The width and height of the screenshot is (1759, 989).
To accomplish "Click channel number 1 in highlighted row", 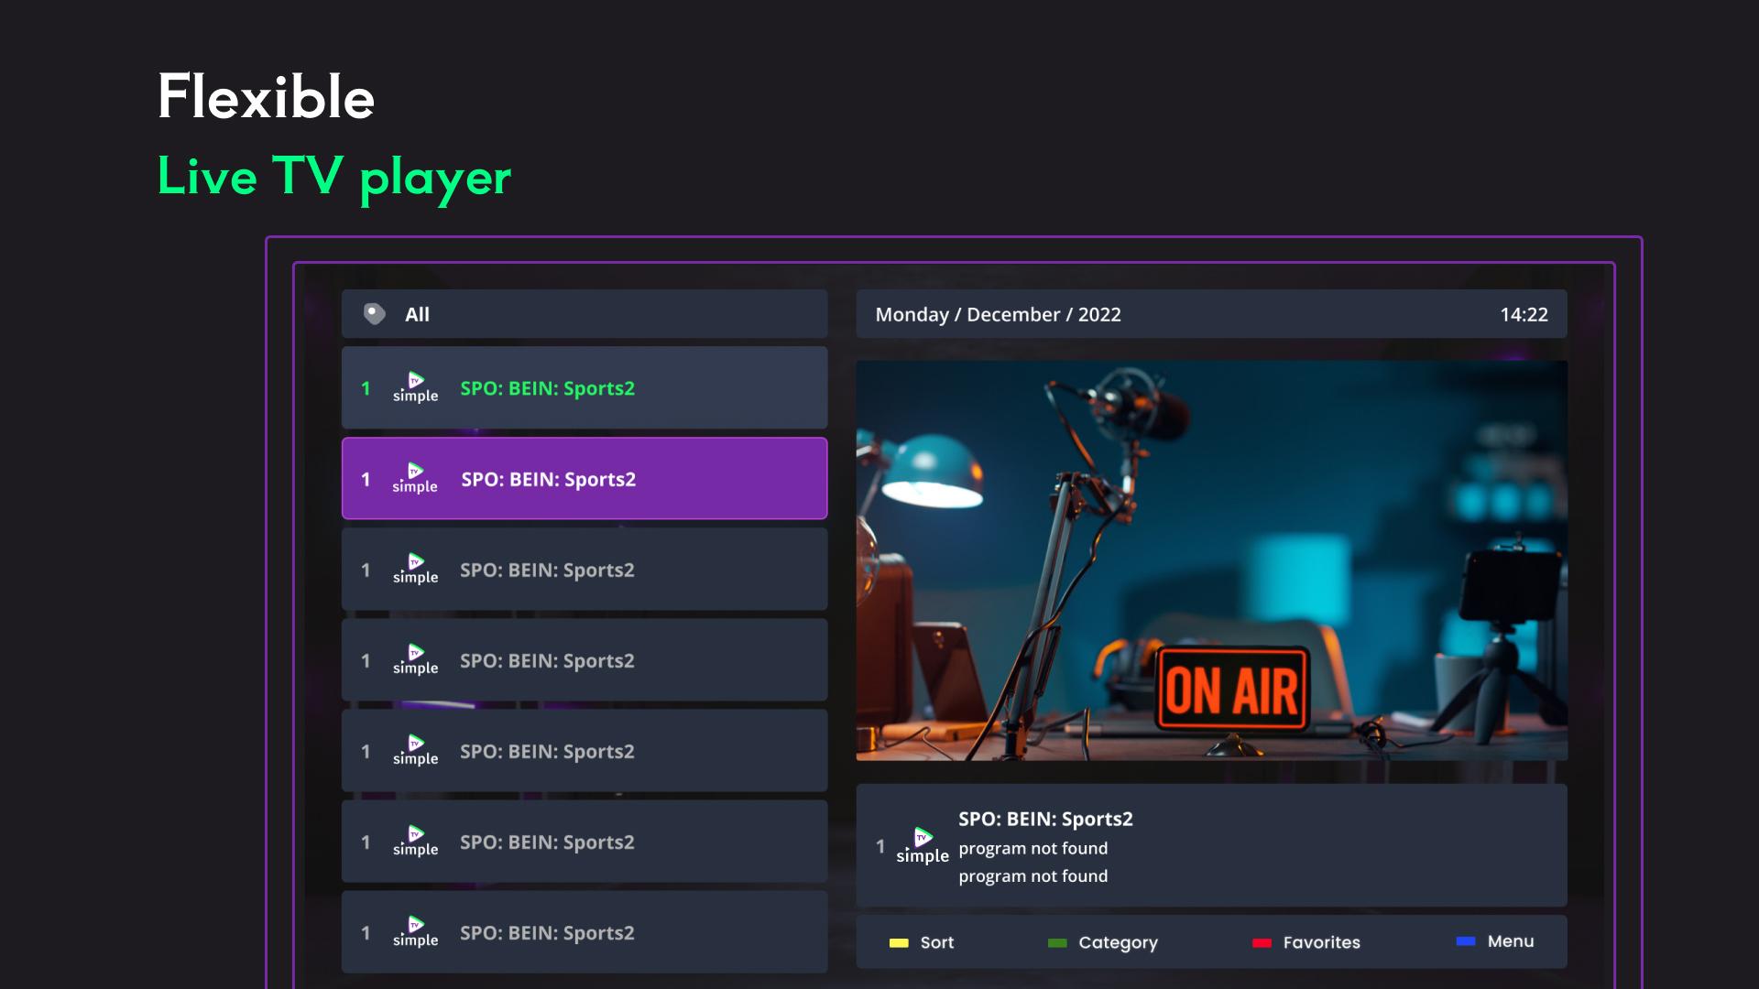I will (366, 479).
